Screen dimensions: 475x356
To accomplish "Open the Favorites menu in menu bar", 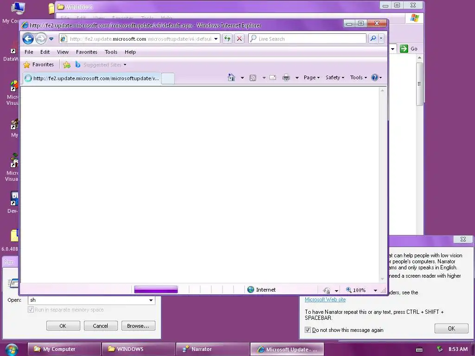I will pyautogui.click(x=87, y=52).
